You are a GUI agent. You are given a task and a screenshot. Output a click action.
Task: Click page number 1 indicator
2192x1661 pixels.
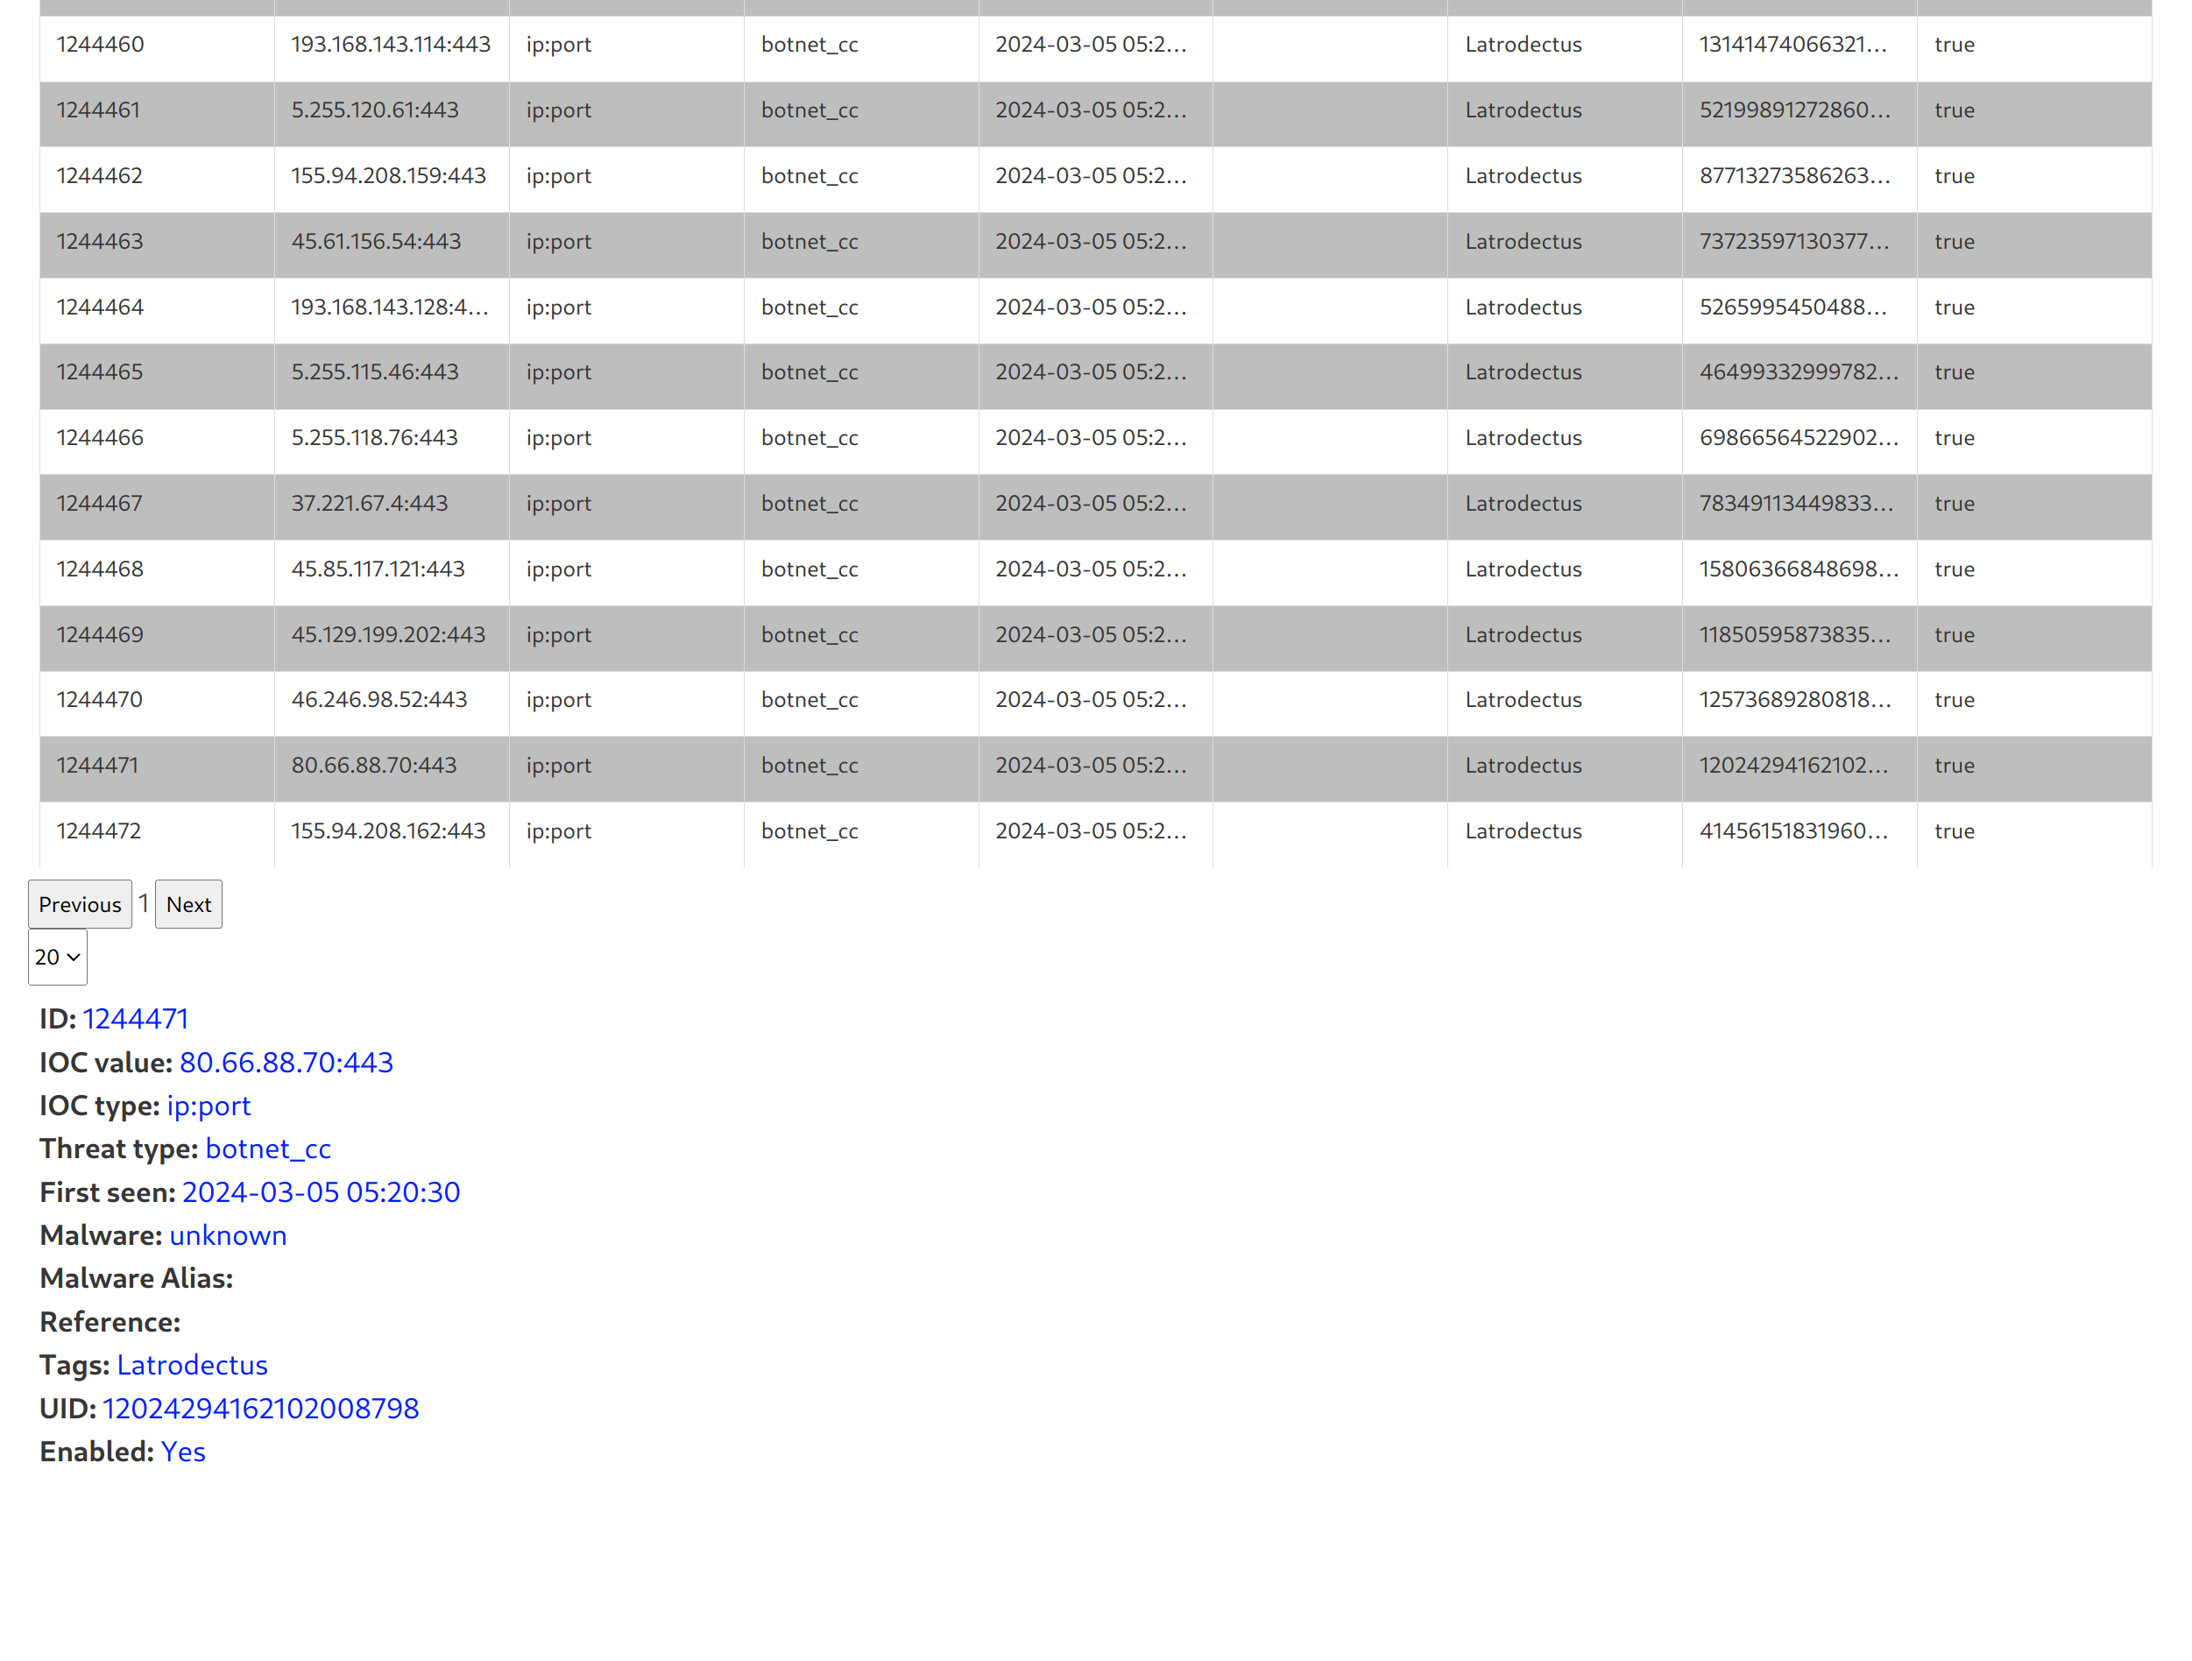tap(143, 904)
